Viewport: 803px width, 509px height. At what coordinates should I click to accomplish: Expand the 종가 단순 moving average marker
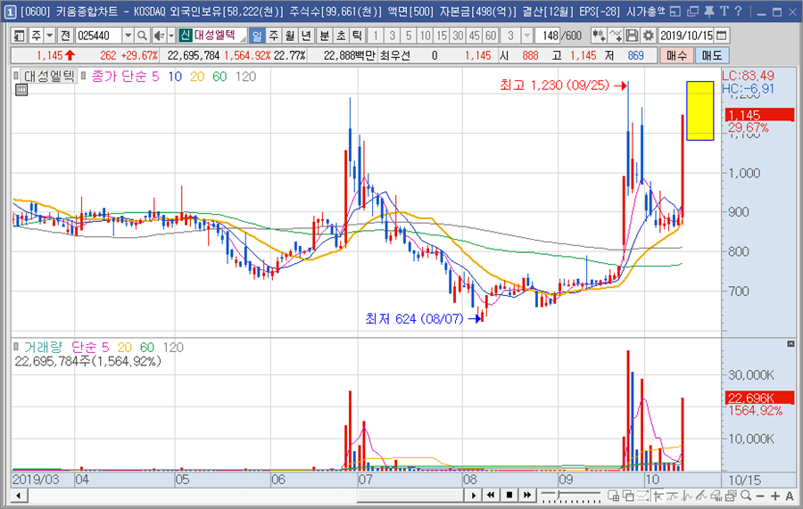(x=84, y=76)
